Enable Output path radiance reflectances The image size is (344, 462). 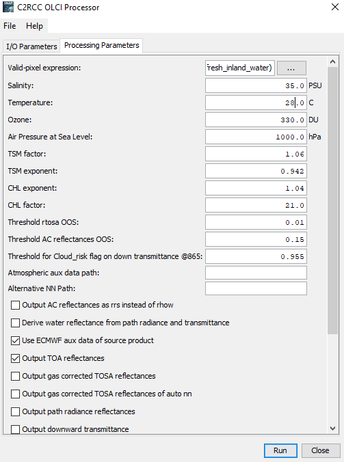point(15,411)
